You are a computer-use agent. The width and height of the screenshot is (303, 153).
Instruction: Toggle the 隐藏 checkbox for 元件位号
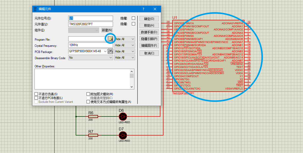133,18
